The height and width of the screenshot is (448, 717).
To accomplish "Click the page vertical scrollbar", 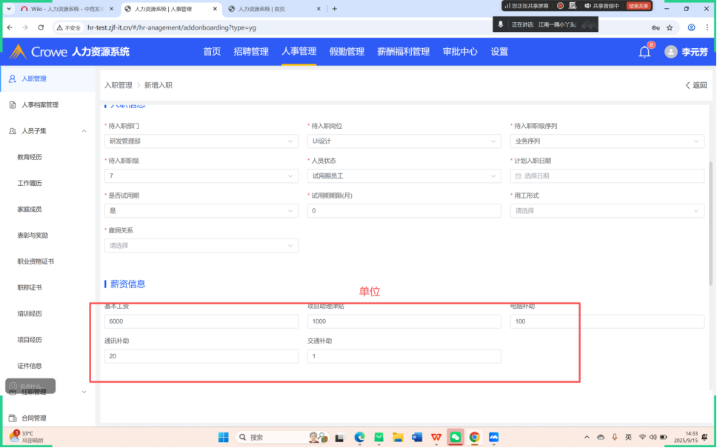I will pos(710,223).
